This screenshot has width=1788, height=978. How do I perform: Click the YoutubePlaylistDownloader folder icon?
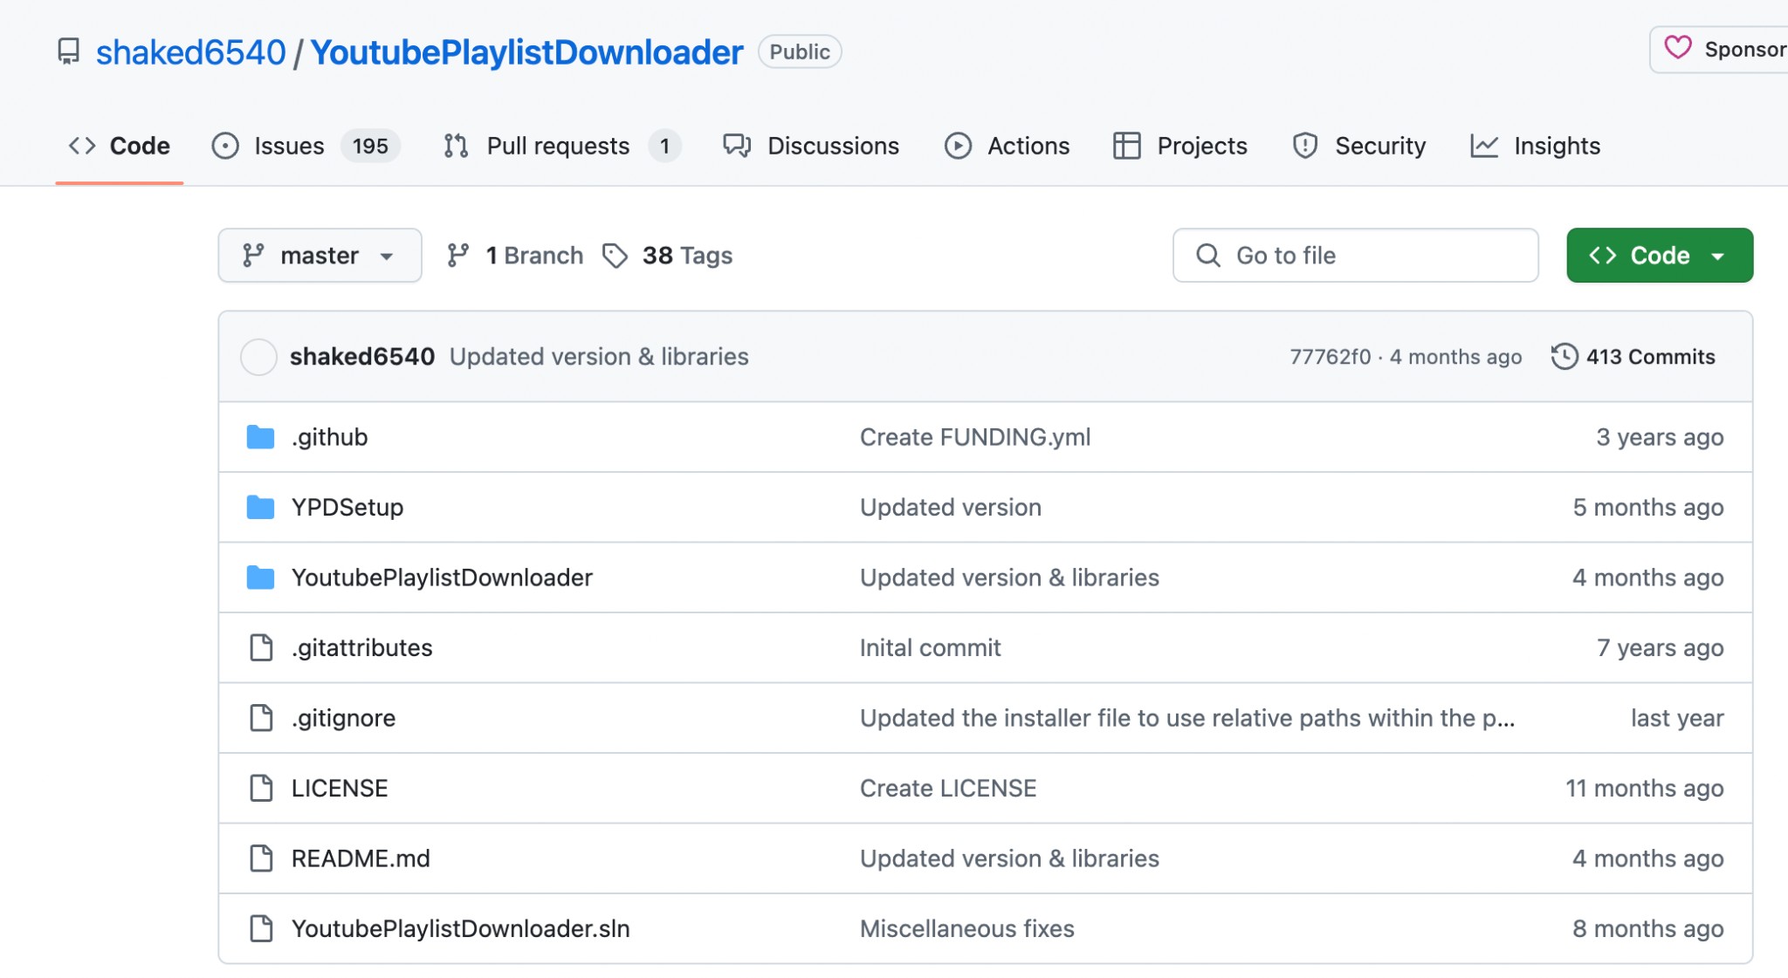click(260, 578)
